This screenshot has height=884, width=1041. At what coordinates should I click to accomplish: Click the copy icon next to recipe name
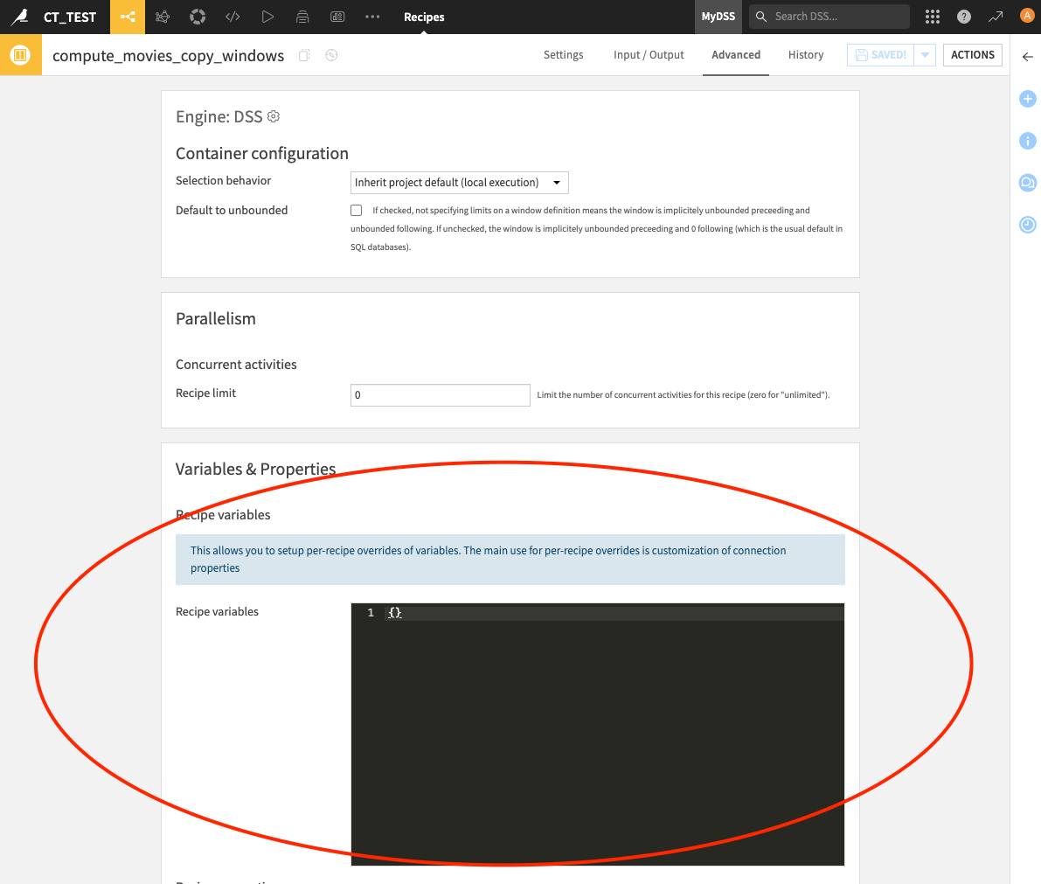click(x=304, y=55)
